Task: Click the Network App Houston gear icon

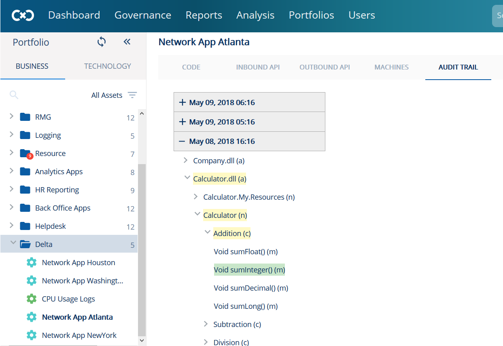Action: click(x=32, y=262)
